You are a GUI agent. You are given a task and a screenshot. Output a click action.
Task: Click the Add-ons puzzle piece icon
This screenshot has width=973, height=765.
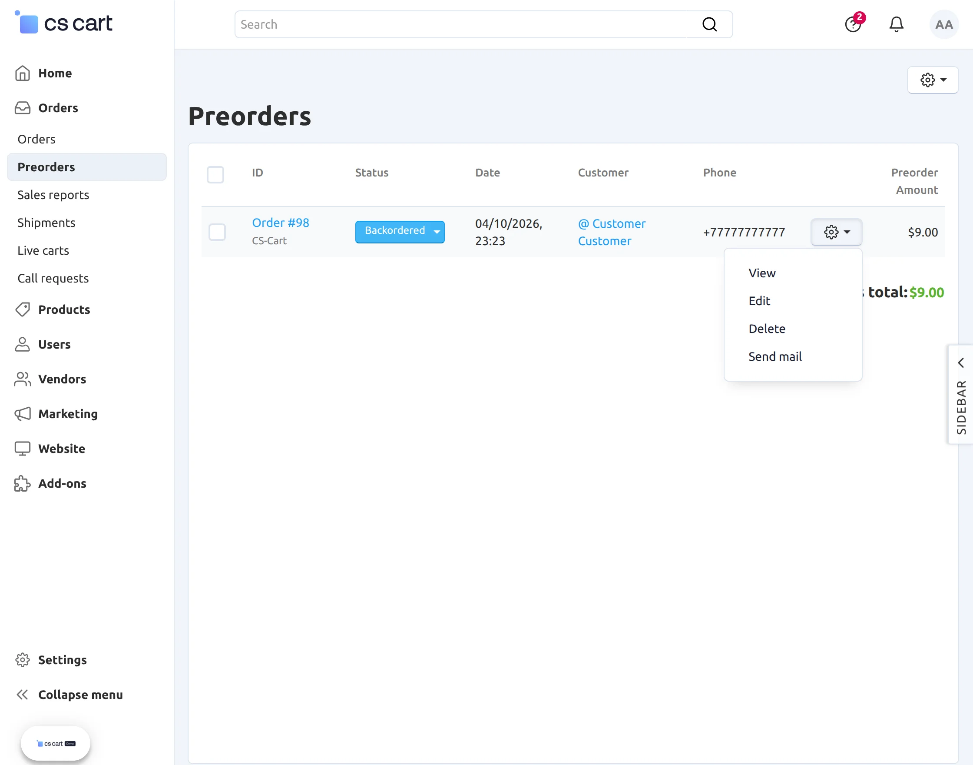click(23, 483)
